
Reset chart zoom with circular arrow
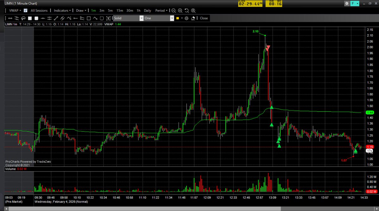pos(186,11)
